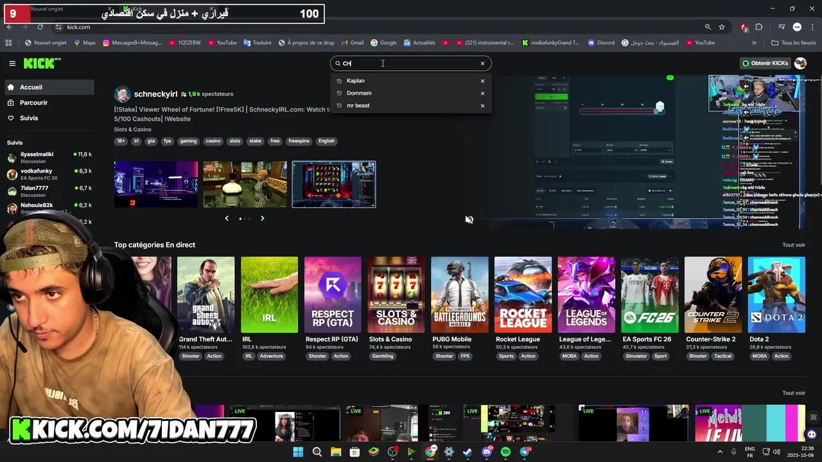Viewport: 822px width, 462px height.
Task: Remove Dommem from recent searches
Action: click(x=482, y=93)
